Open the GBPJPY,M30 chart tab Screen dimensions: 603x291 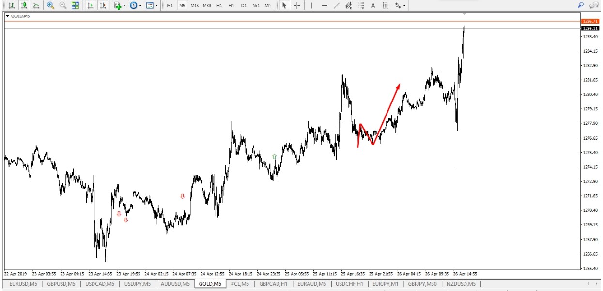coord(422,284)
